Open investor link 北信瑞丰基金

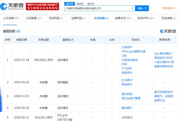click(129, 60)
